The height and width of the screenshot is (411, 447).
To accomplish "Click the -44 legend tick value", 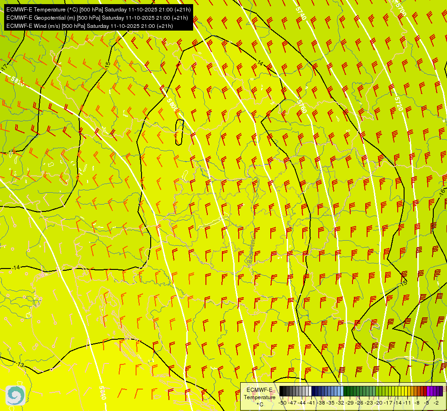I will coord(302,403).
